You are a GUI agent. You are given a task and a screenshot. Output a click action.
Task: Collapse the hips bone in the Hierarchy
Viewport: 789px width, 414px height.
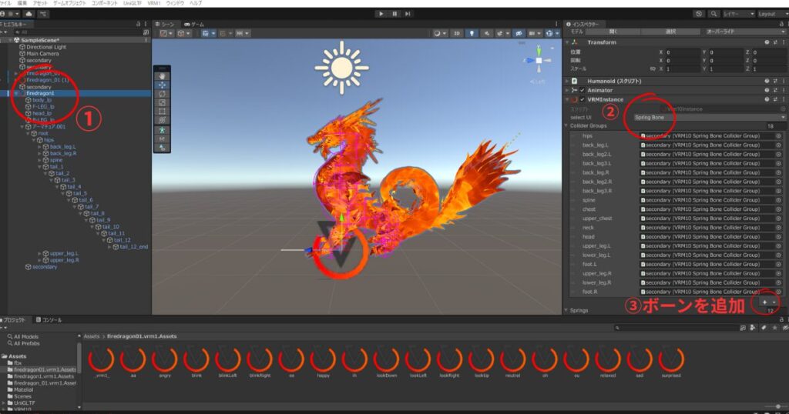pos(34,140)
